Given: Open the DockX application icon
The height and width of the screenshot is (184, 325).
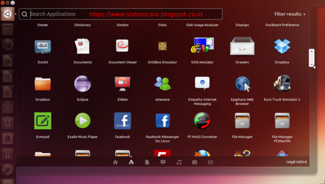Looking at the screenshot, I should coord(43,47).
